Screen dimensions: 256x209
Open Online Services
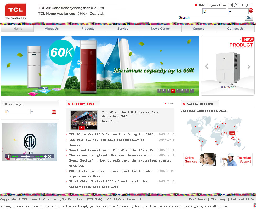point(199,159)
